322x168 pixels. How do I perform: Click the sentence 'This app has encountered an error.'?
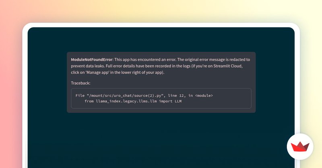(145, 60)
